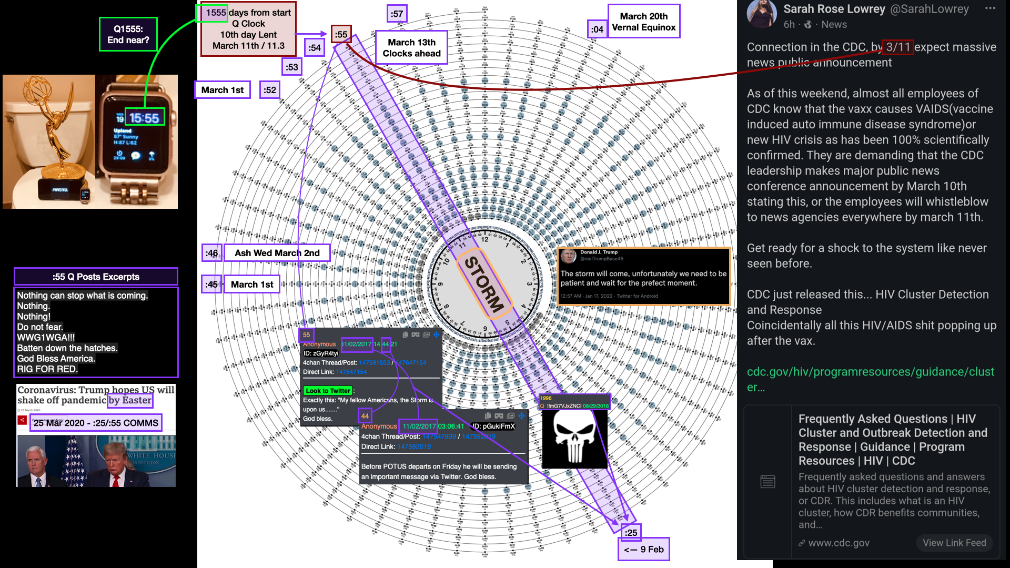Click the Pence and Trump briefing photo
This screenshot has width=1010, height=568.
(96, 461)
